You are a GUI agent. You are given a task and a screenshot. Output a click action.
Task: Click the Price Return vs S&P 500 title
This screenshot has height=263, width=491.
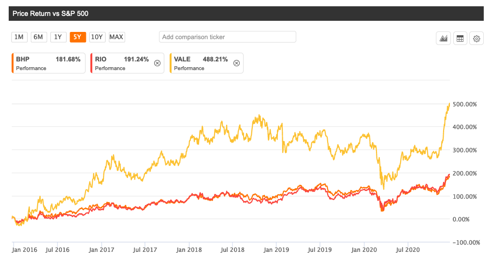pos(50,14)
